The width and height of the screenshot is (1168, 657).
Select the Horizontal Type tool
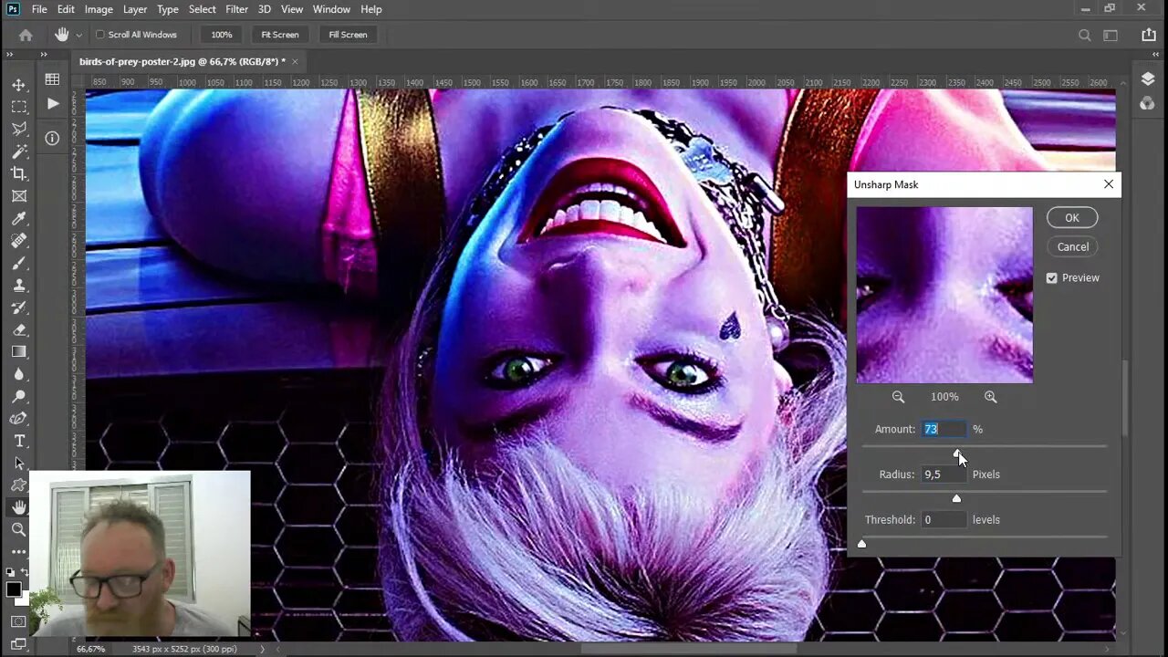click(19, 442)
